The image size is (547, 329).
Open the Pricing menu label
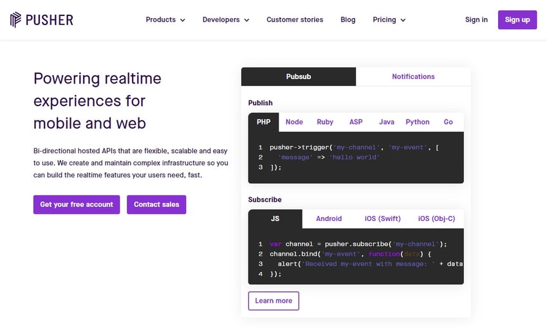click(384, 19)
